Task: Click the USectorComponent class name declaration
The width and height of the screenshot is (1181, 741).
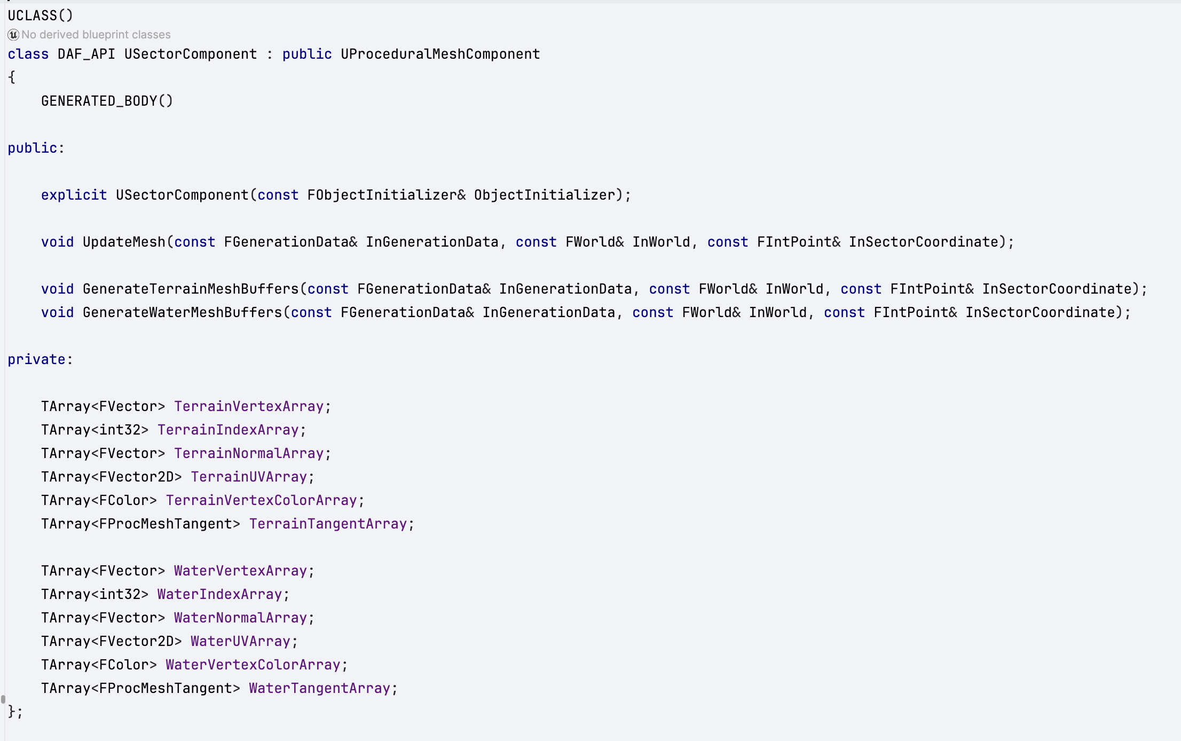Action: (191, 54)
